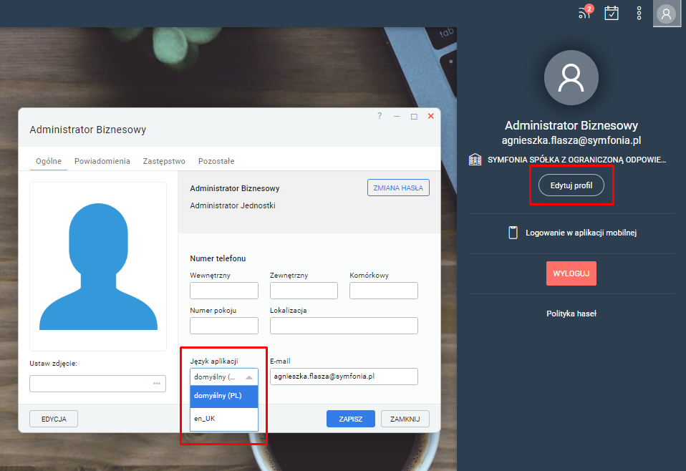Viewport: 686px width, 471px height.
Task: Open the calendar tasks icon in top bar
Action: tap(612, 13)
